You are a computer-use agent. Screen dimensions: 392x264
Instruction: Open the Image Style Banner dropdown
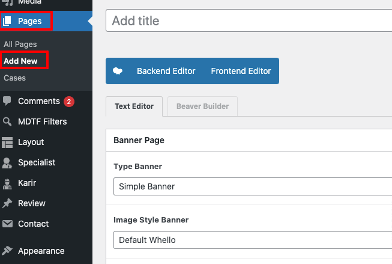coord(252,240)
